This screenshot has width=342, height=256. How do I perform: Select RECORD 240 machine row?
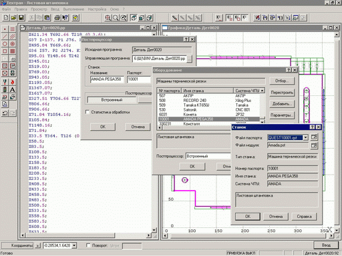pyautogui.click(x=208, y=101)
